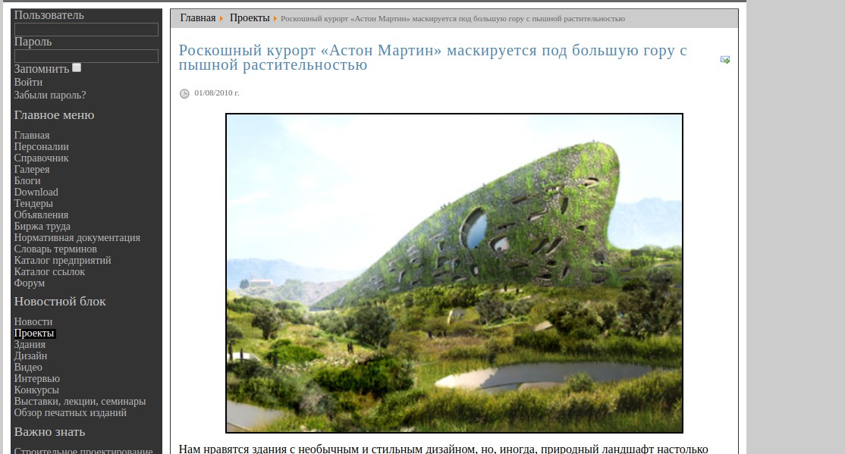Focus the Пользователь username field

pos(86,30)
